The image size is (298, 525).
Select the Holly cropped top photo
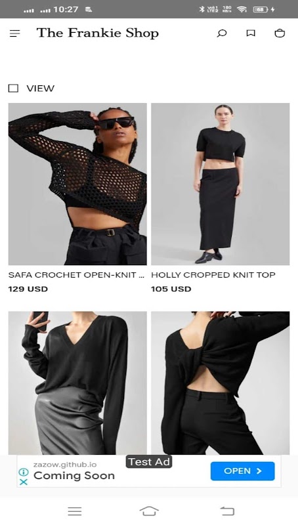(221, 184)
